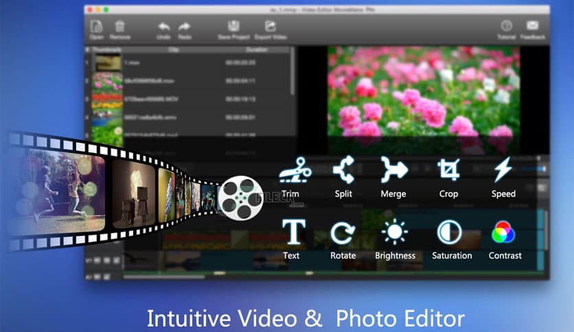Click the Open file toolbar icon
The image size is (574, 332).
96,27
